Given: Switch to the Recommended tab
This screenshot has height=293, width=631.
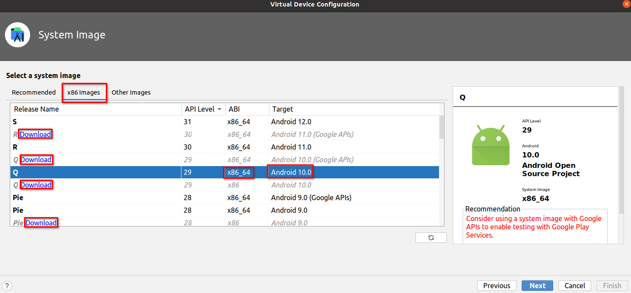Looking at the screenshot, I should coord(34,92).
